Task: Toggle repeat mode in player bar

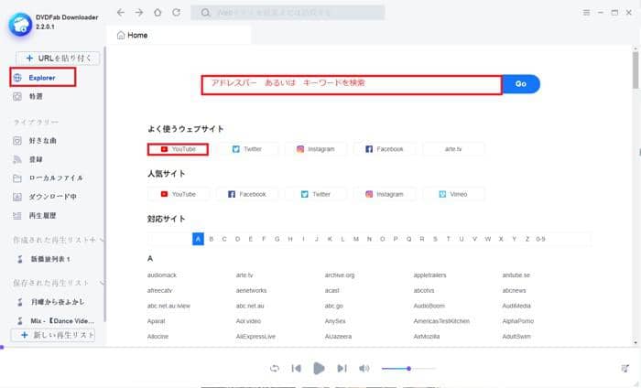Action: coord(275,369)
